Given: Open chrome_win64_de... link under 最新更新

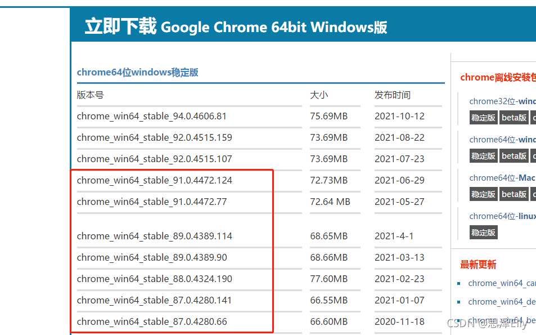Looking at the screenshot, I should click(502, 302).
